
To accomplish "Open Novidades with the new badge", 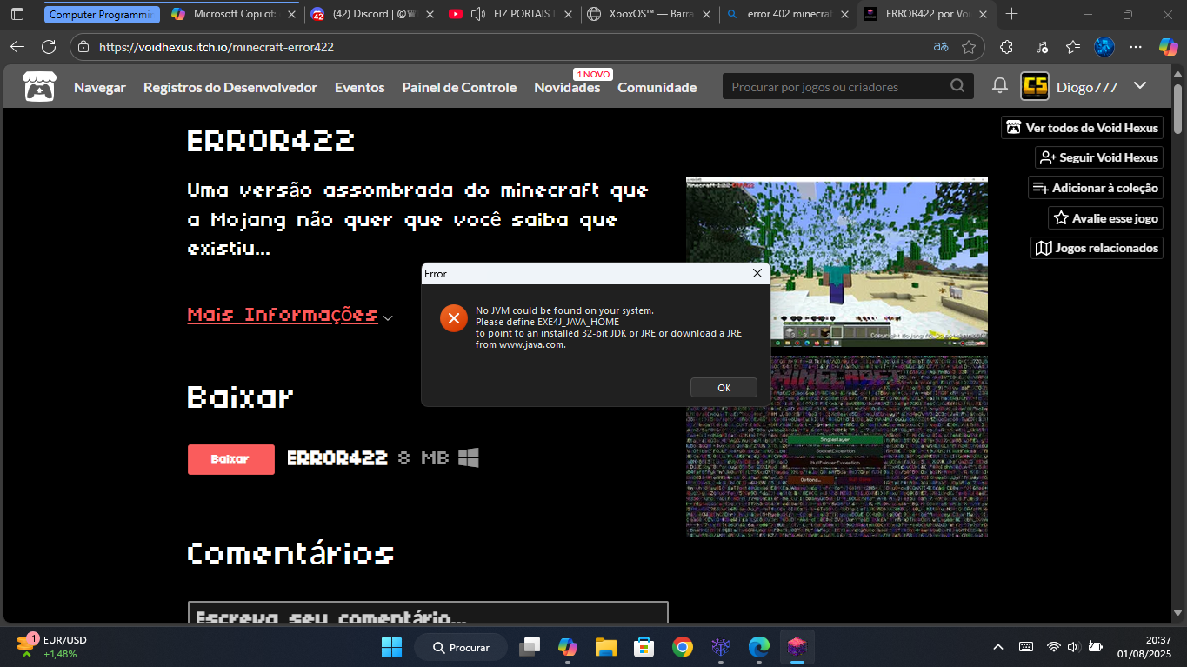I will pos(567,87).
